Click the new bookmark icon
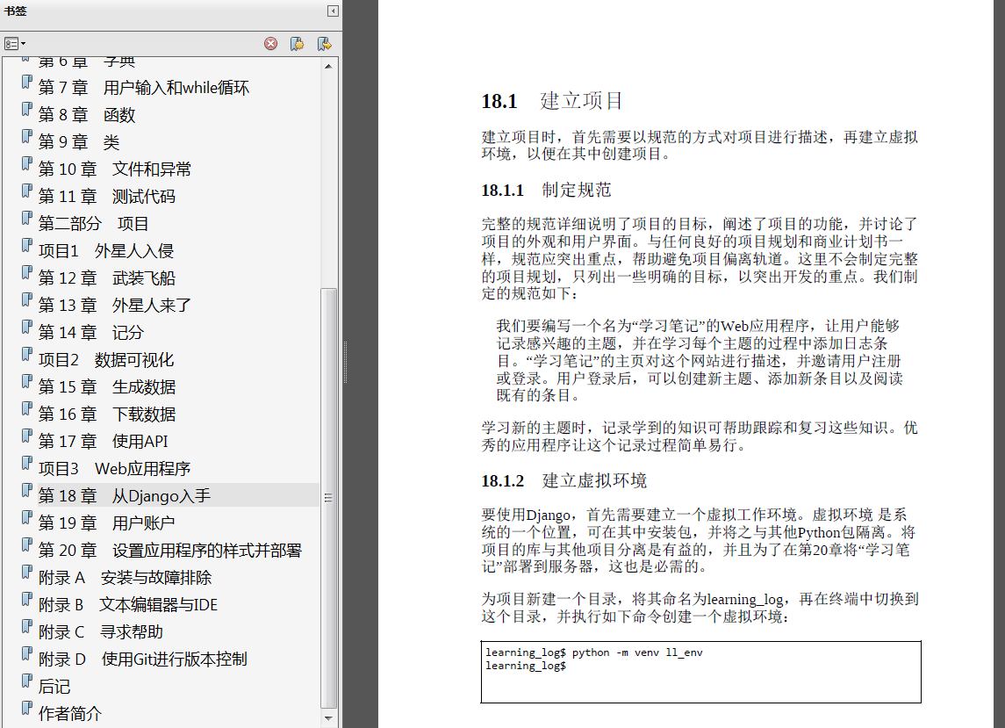This screenshot has width=1005, height=728. click(297, 44)
